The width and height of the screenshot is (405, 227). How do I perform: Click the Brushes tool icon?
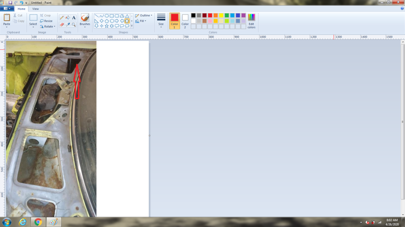click(x=85, y=17)
